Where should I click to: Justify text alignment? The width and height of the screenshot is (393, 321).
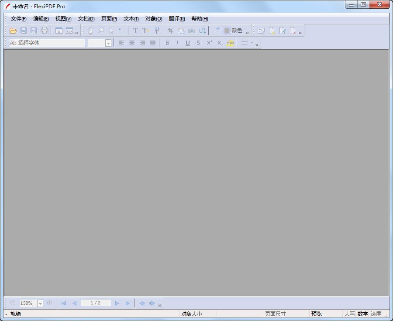[x=153, y=43]
